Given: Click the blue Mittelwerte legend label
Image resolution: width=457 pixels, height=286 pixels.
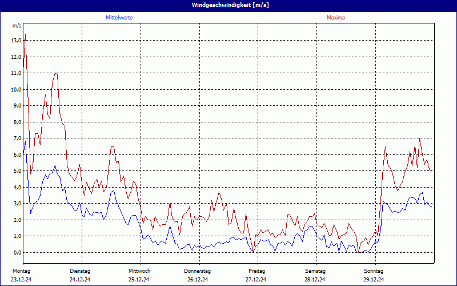Looking at the screenshot, I should pyautogui.click(x=119, y=18).
